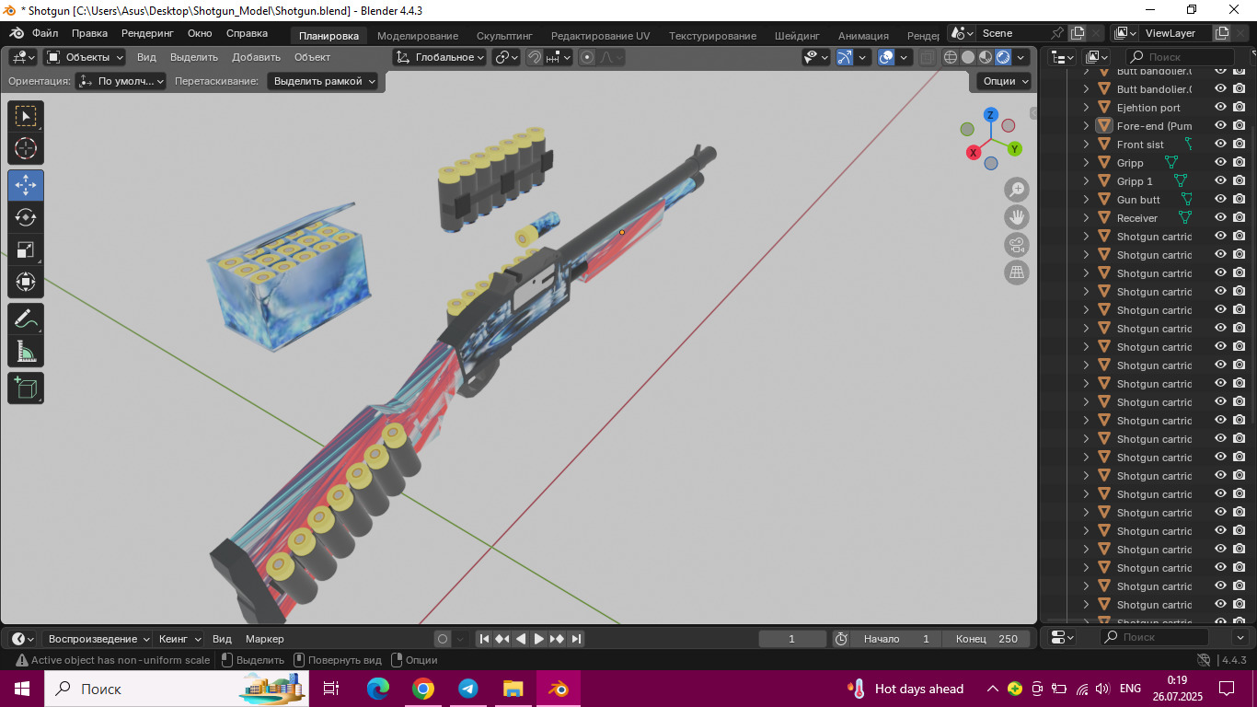Hide the Ejehtion port object
This screenshot has width=1257, height=707.
pyautogui.click(x=1221, y=108)
